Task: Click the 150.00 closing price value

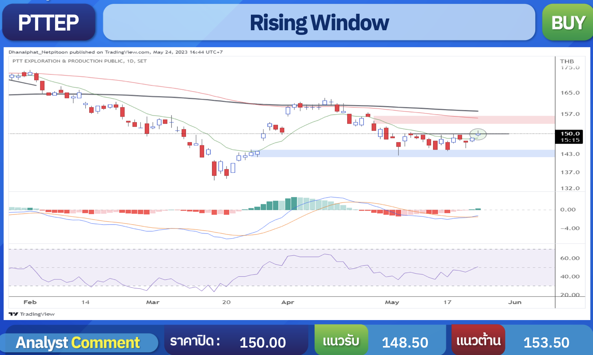Action: tap(263, 342)
